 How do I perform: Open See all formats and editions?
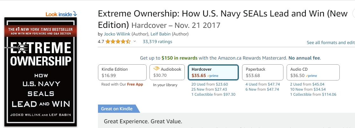(x=331, y=42)
